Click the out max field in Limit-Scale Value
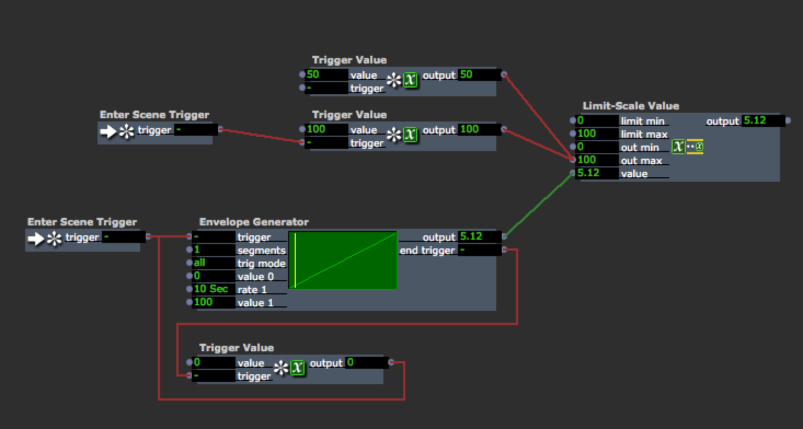Screen dimensions: 803x429 [x=597, y=160]
